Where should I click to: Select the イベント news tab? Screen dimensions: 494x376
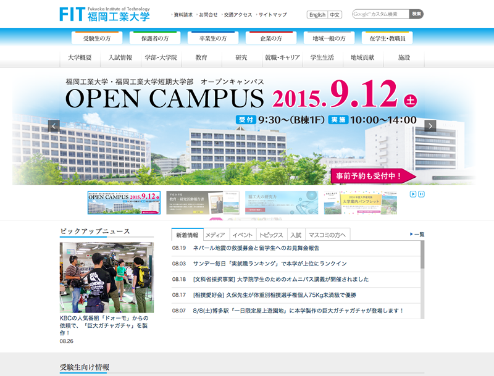[x=243, y=235]
